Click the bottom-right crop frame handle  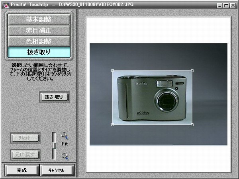click(x=192, y=125)
